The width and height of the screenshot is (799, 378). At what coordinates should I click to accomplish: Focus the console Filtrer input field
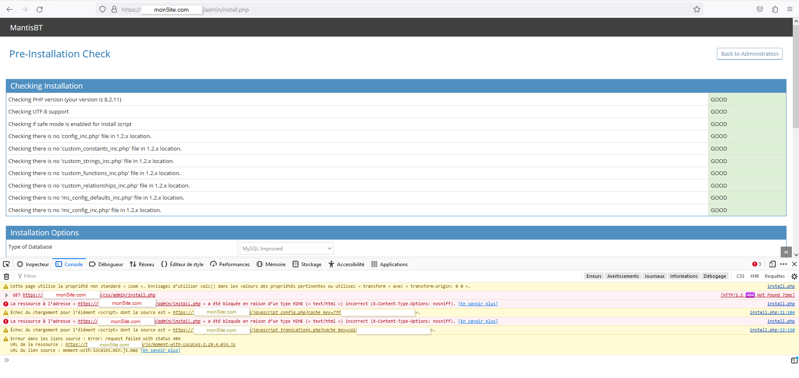pyautogui.click(x=83, y=276)
